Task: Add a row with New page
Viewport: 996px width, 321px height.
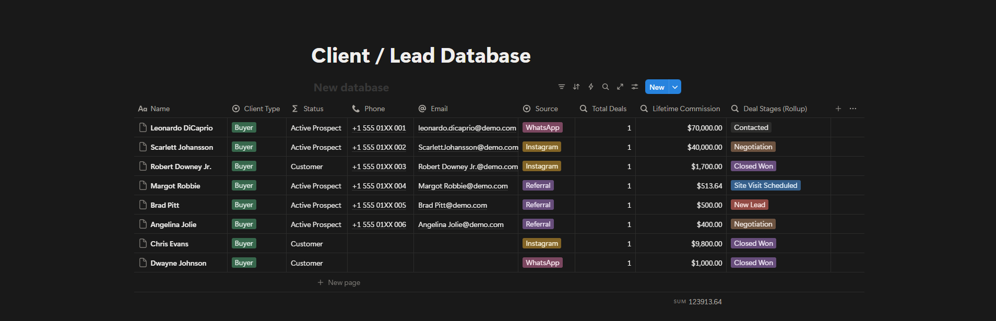Action: pyautogui.click(x=343, y=282)
